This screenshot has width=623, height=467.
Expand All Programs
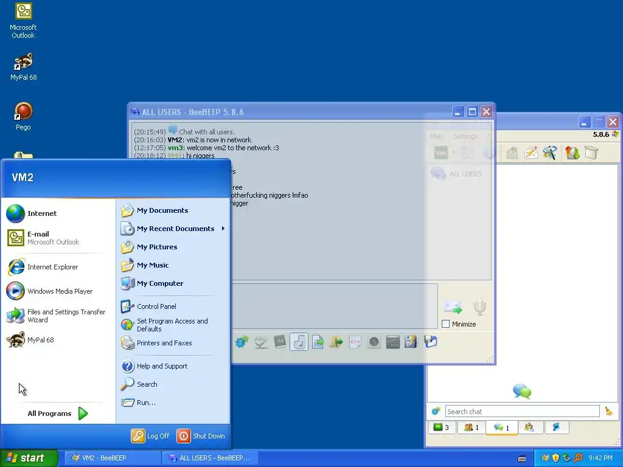click(58, 413)
